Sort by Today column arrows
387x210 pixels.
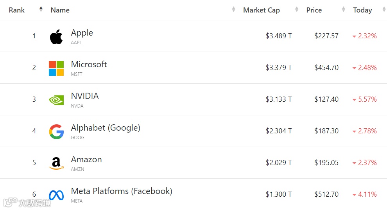(384, 9)
